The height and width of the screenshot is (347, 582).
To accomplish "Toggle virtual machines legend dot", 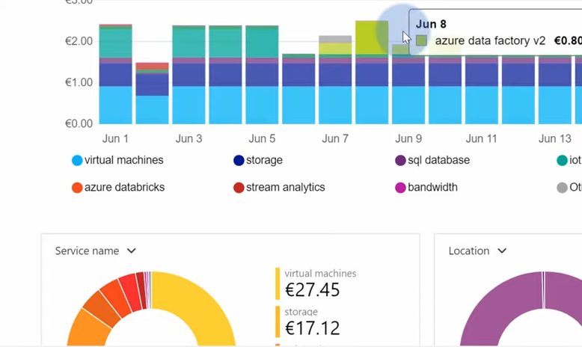I will point(77,160).
